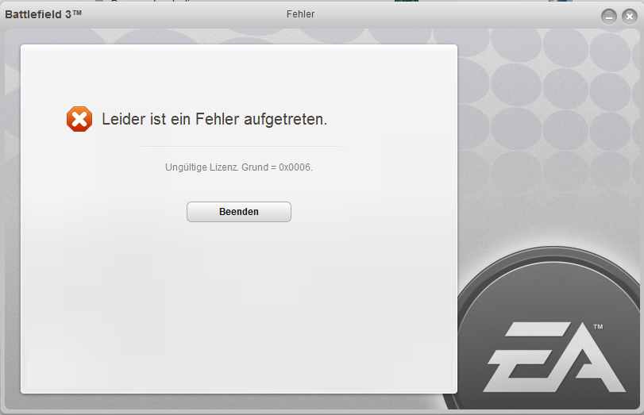This screenshot has height=415, width=644.
Task: Click the red error X icon
Action: click(79, 119)
